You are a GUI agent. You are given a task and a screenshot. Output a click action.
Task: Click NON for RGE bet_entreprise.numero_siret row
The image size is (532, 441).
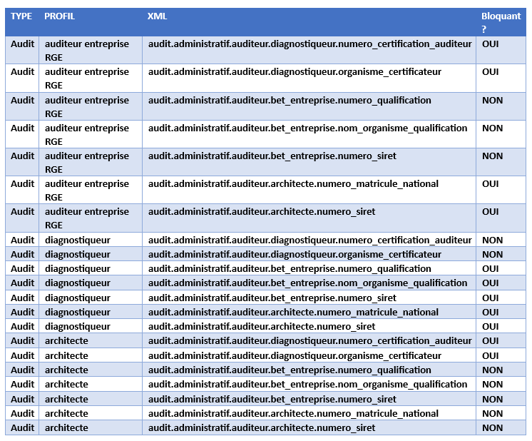point(492,156)
